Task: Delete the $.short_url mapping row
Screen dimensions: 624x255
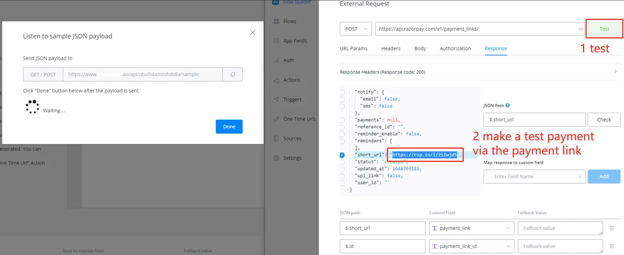Action: [612, 228]
